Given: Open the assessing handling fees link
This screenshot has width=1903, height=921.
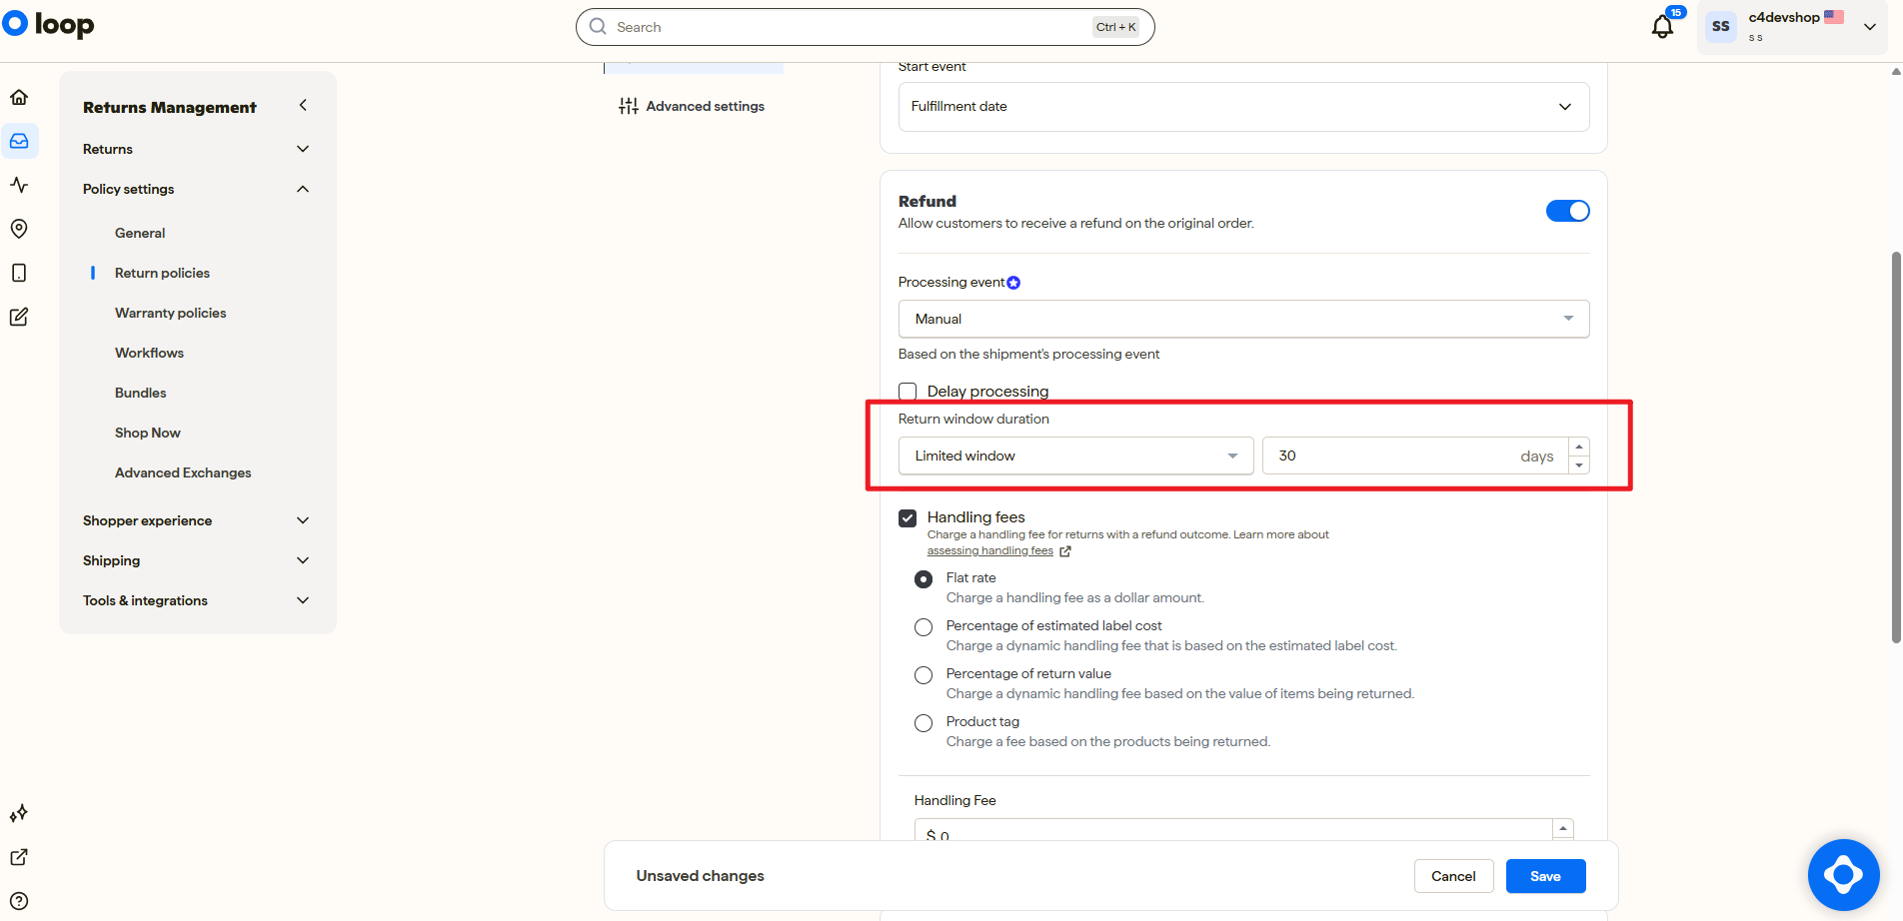Looking at the screenshot, I should click(989, 551).
